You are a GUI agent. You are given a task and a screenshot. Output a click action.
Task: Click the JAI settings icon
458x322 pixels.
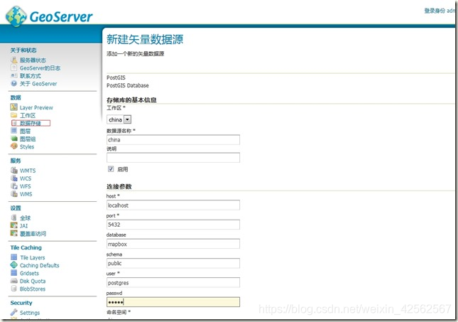coord(13,225)
